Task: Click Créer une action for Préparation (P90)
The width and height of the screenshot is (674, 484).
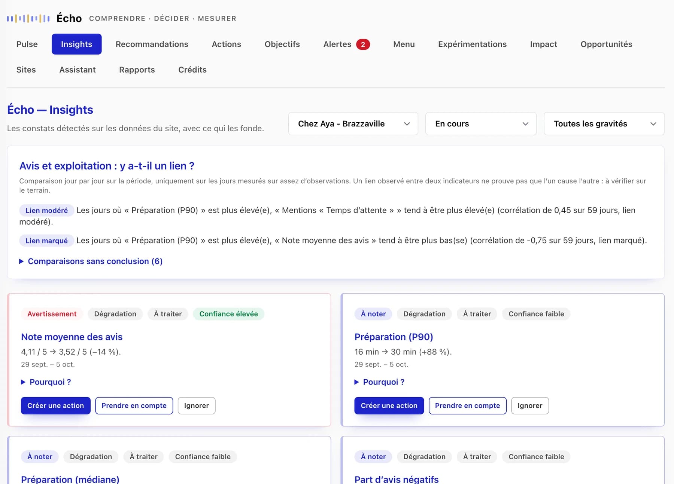Action: [x=389, y=405]
